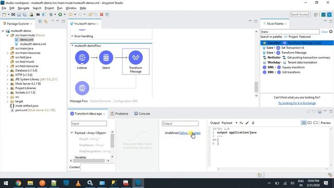Click the Debug bug toolbar icon
Screen dimensions: 334x188
click(x=51, y=15)
